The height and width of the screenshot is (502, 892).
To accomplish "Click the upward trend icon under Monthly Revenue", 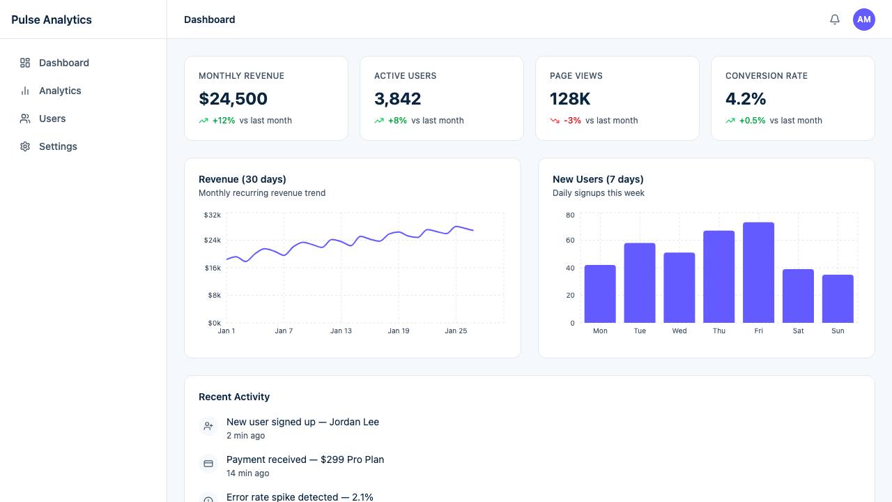I will coord(203,121).
